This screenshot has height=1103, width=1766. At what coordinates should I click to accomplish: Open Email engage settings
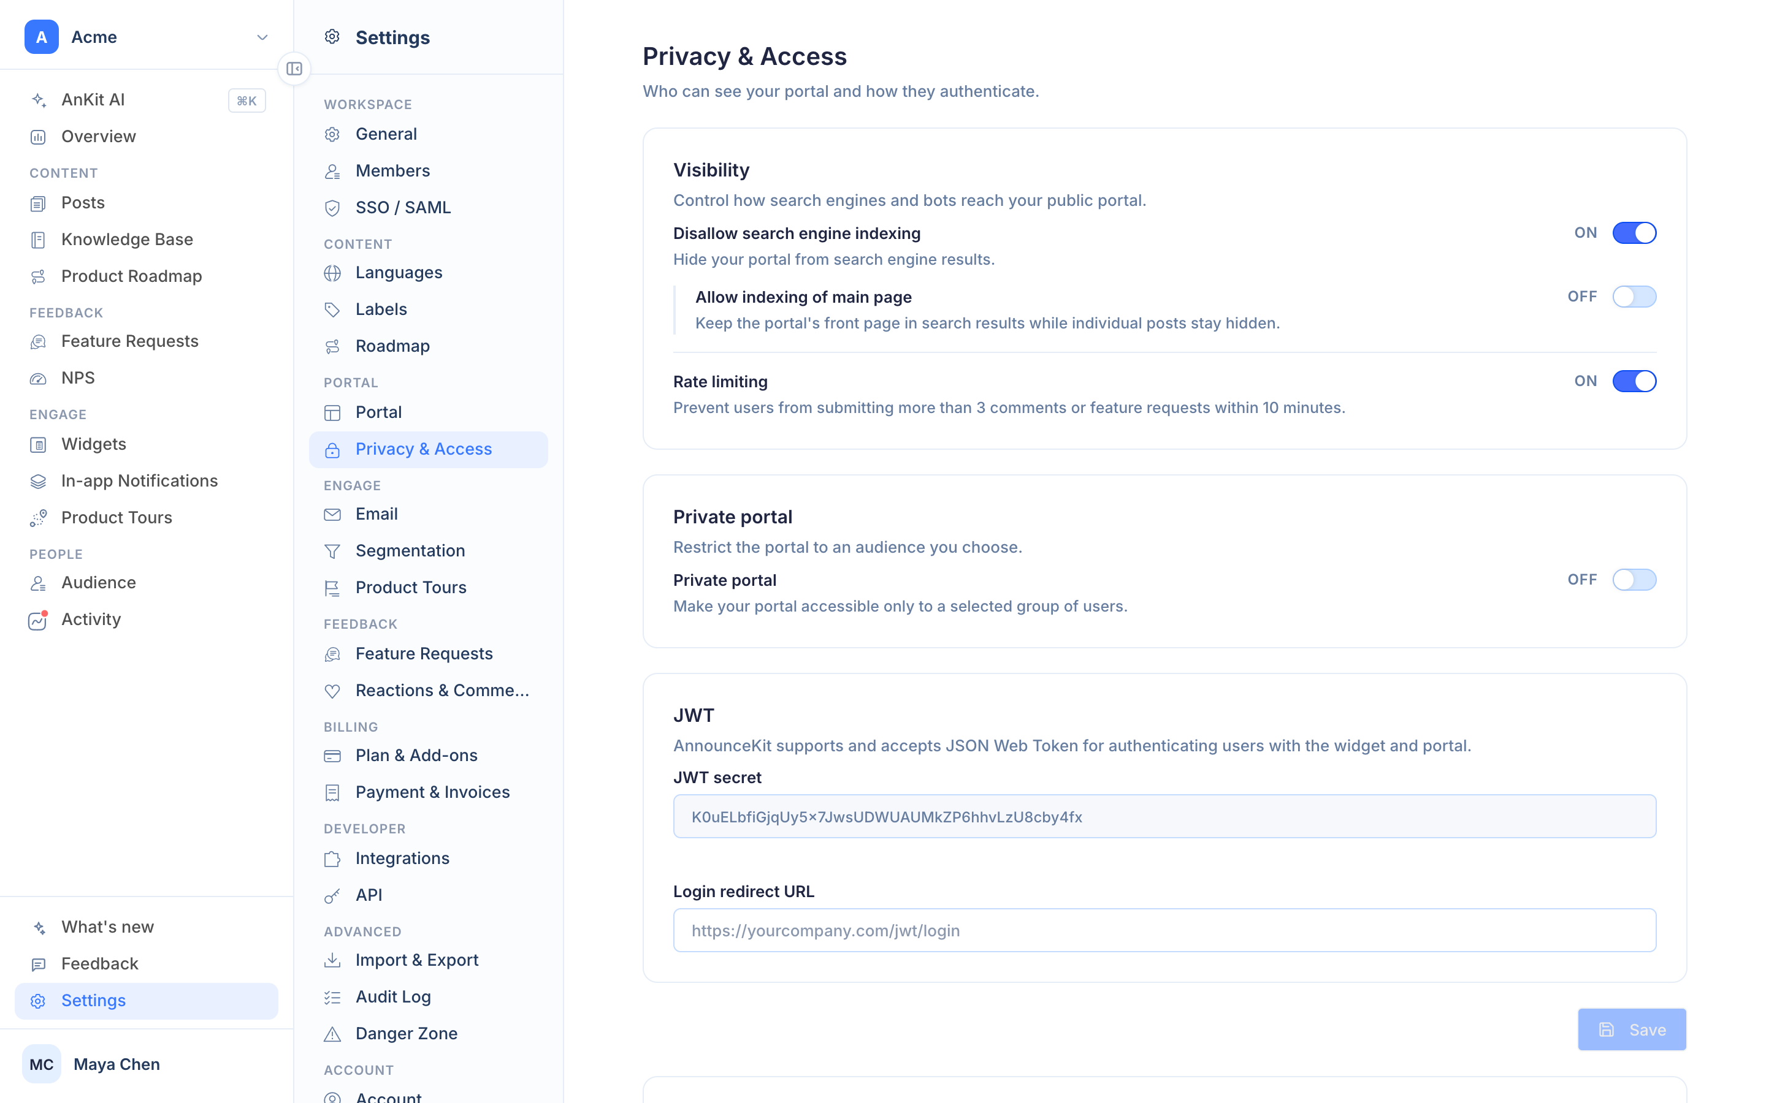click(x=429, y=514)
